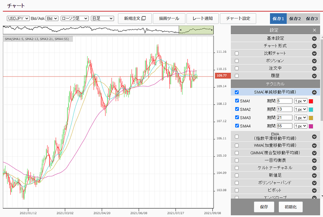Expand the ピボット chevron icon

point(314,190)
